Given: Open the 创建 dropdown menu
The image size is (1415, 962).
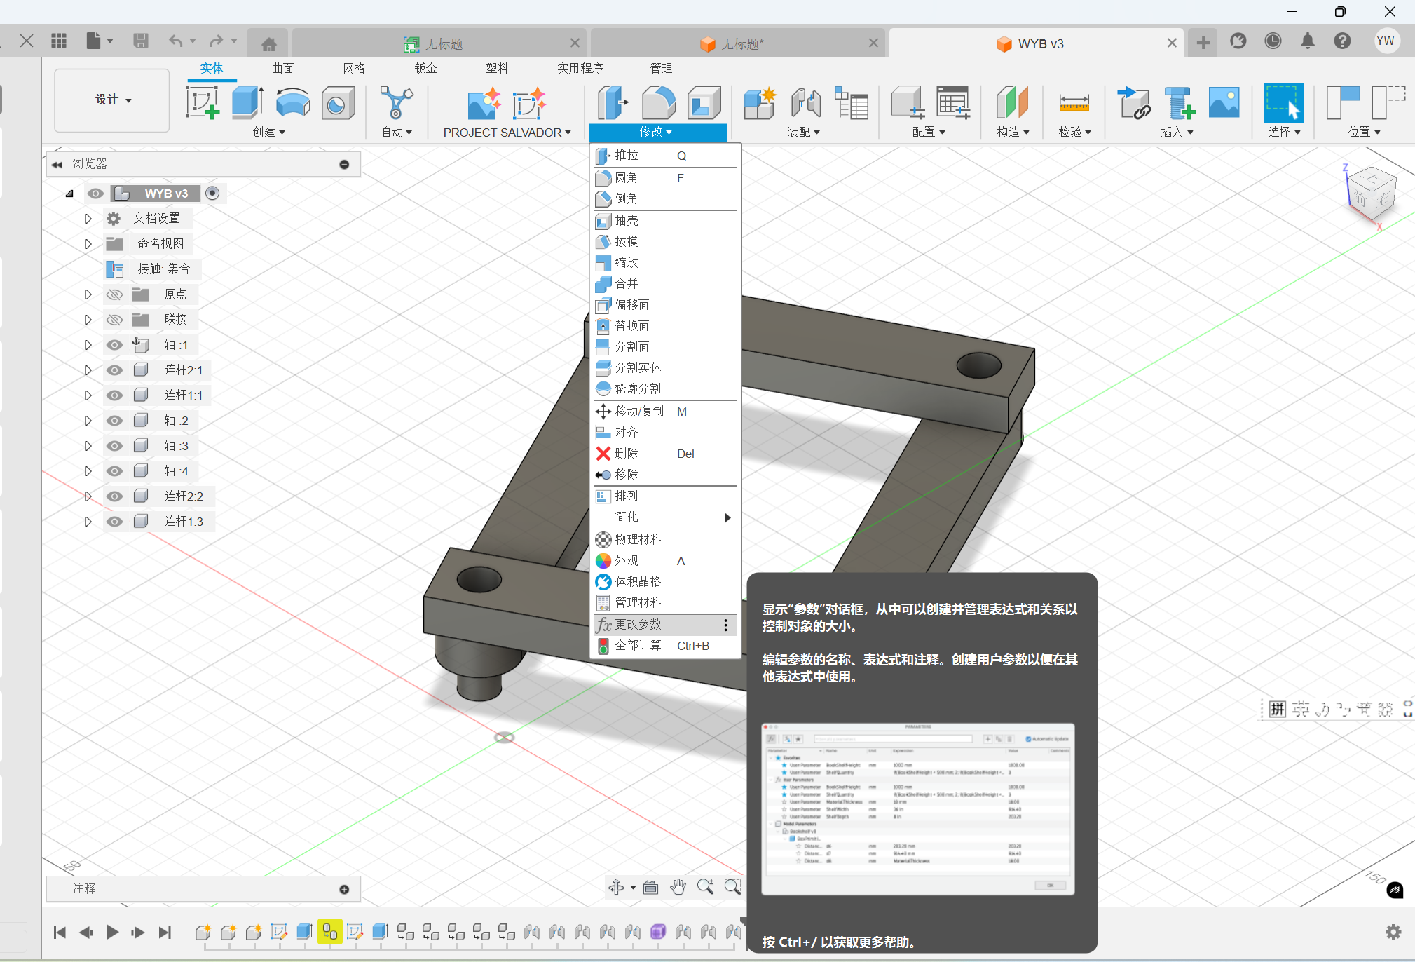Looking at the screenshot, I should pos(268,132).
